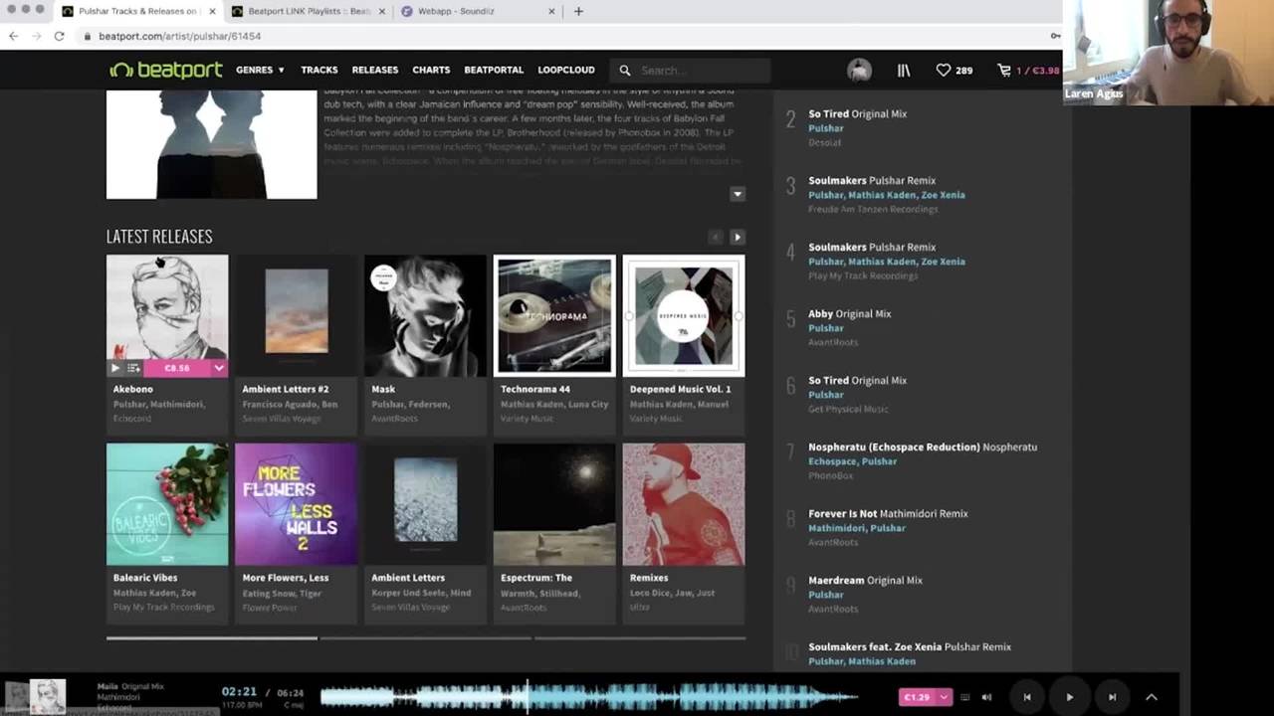The width and height of the screenshot is (1274, 716).
Task: Open the shopping cart icon
Action: (x=1004, y=71)
